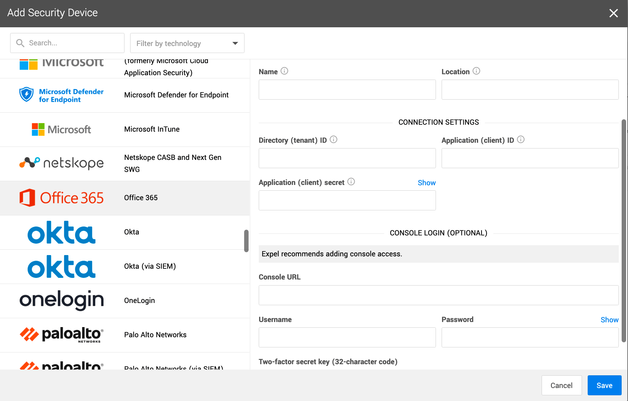Click the Name input field
The height and width of the screenshot is (401, 628).
(347, 90)
